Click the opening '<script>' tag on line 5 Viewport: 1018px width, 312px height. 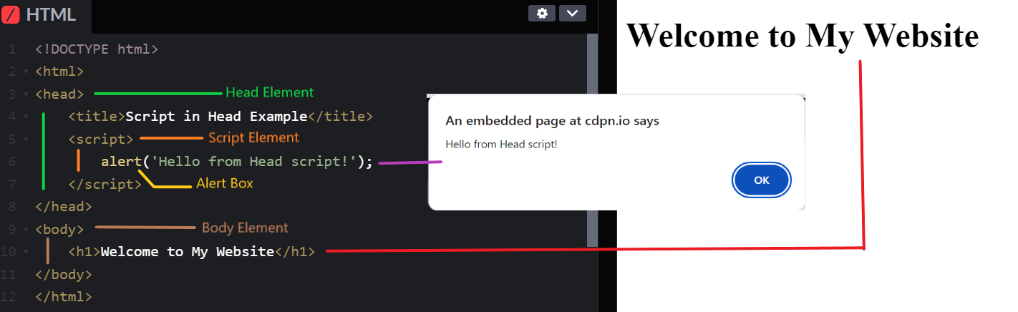(101, 139)
